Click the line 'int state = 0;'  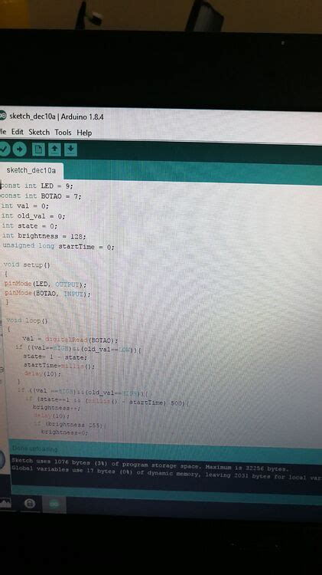30,226
